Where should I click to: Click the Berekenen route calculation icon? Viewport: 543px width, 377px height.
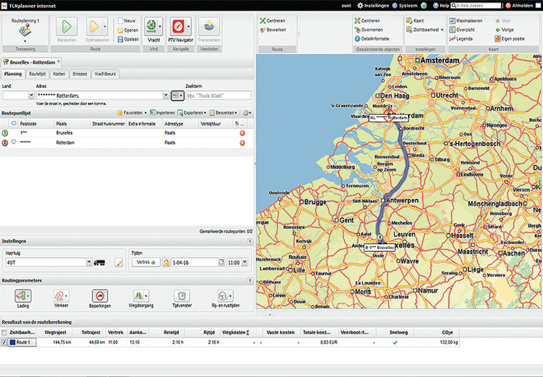[x=67, y=27]
